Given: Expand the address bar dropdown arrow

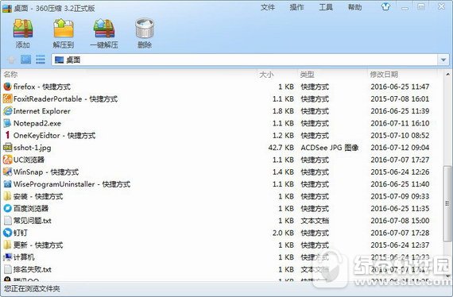Looking at the screenshot, I should point(443,60).
